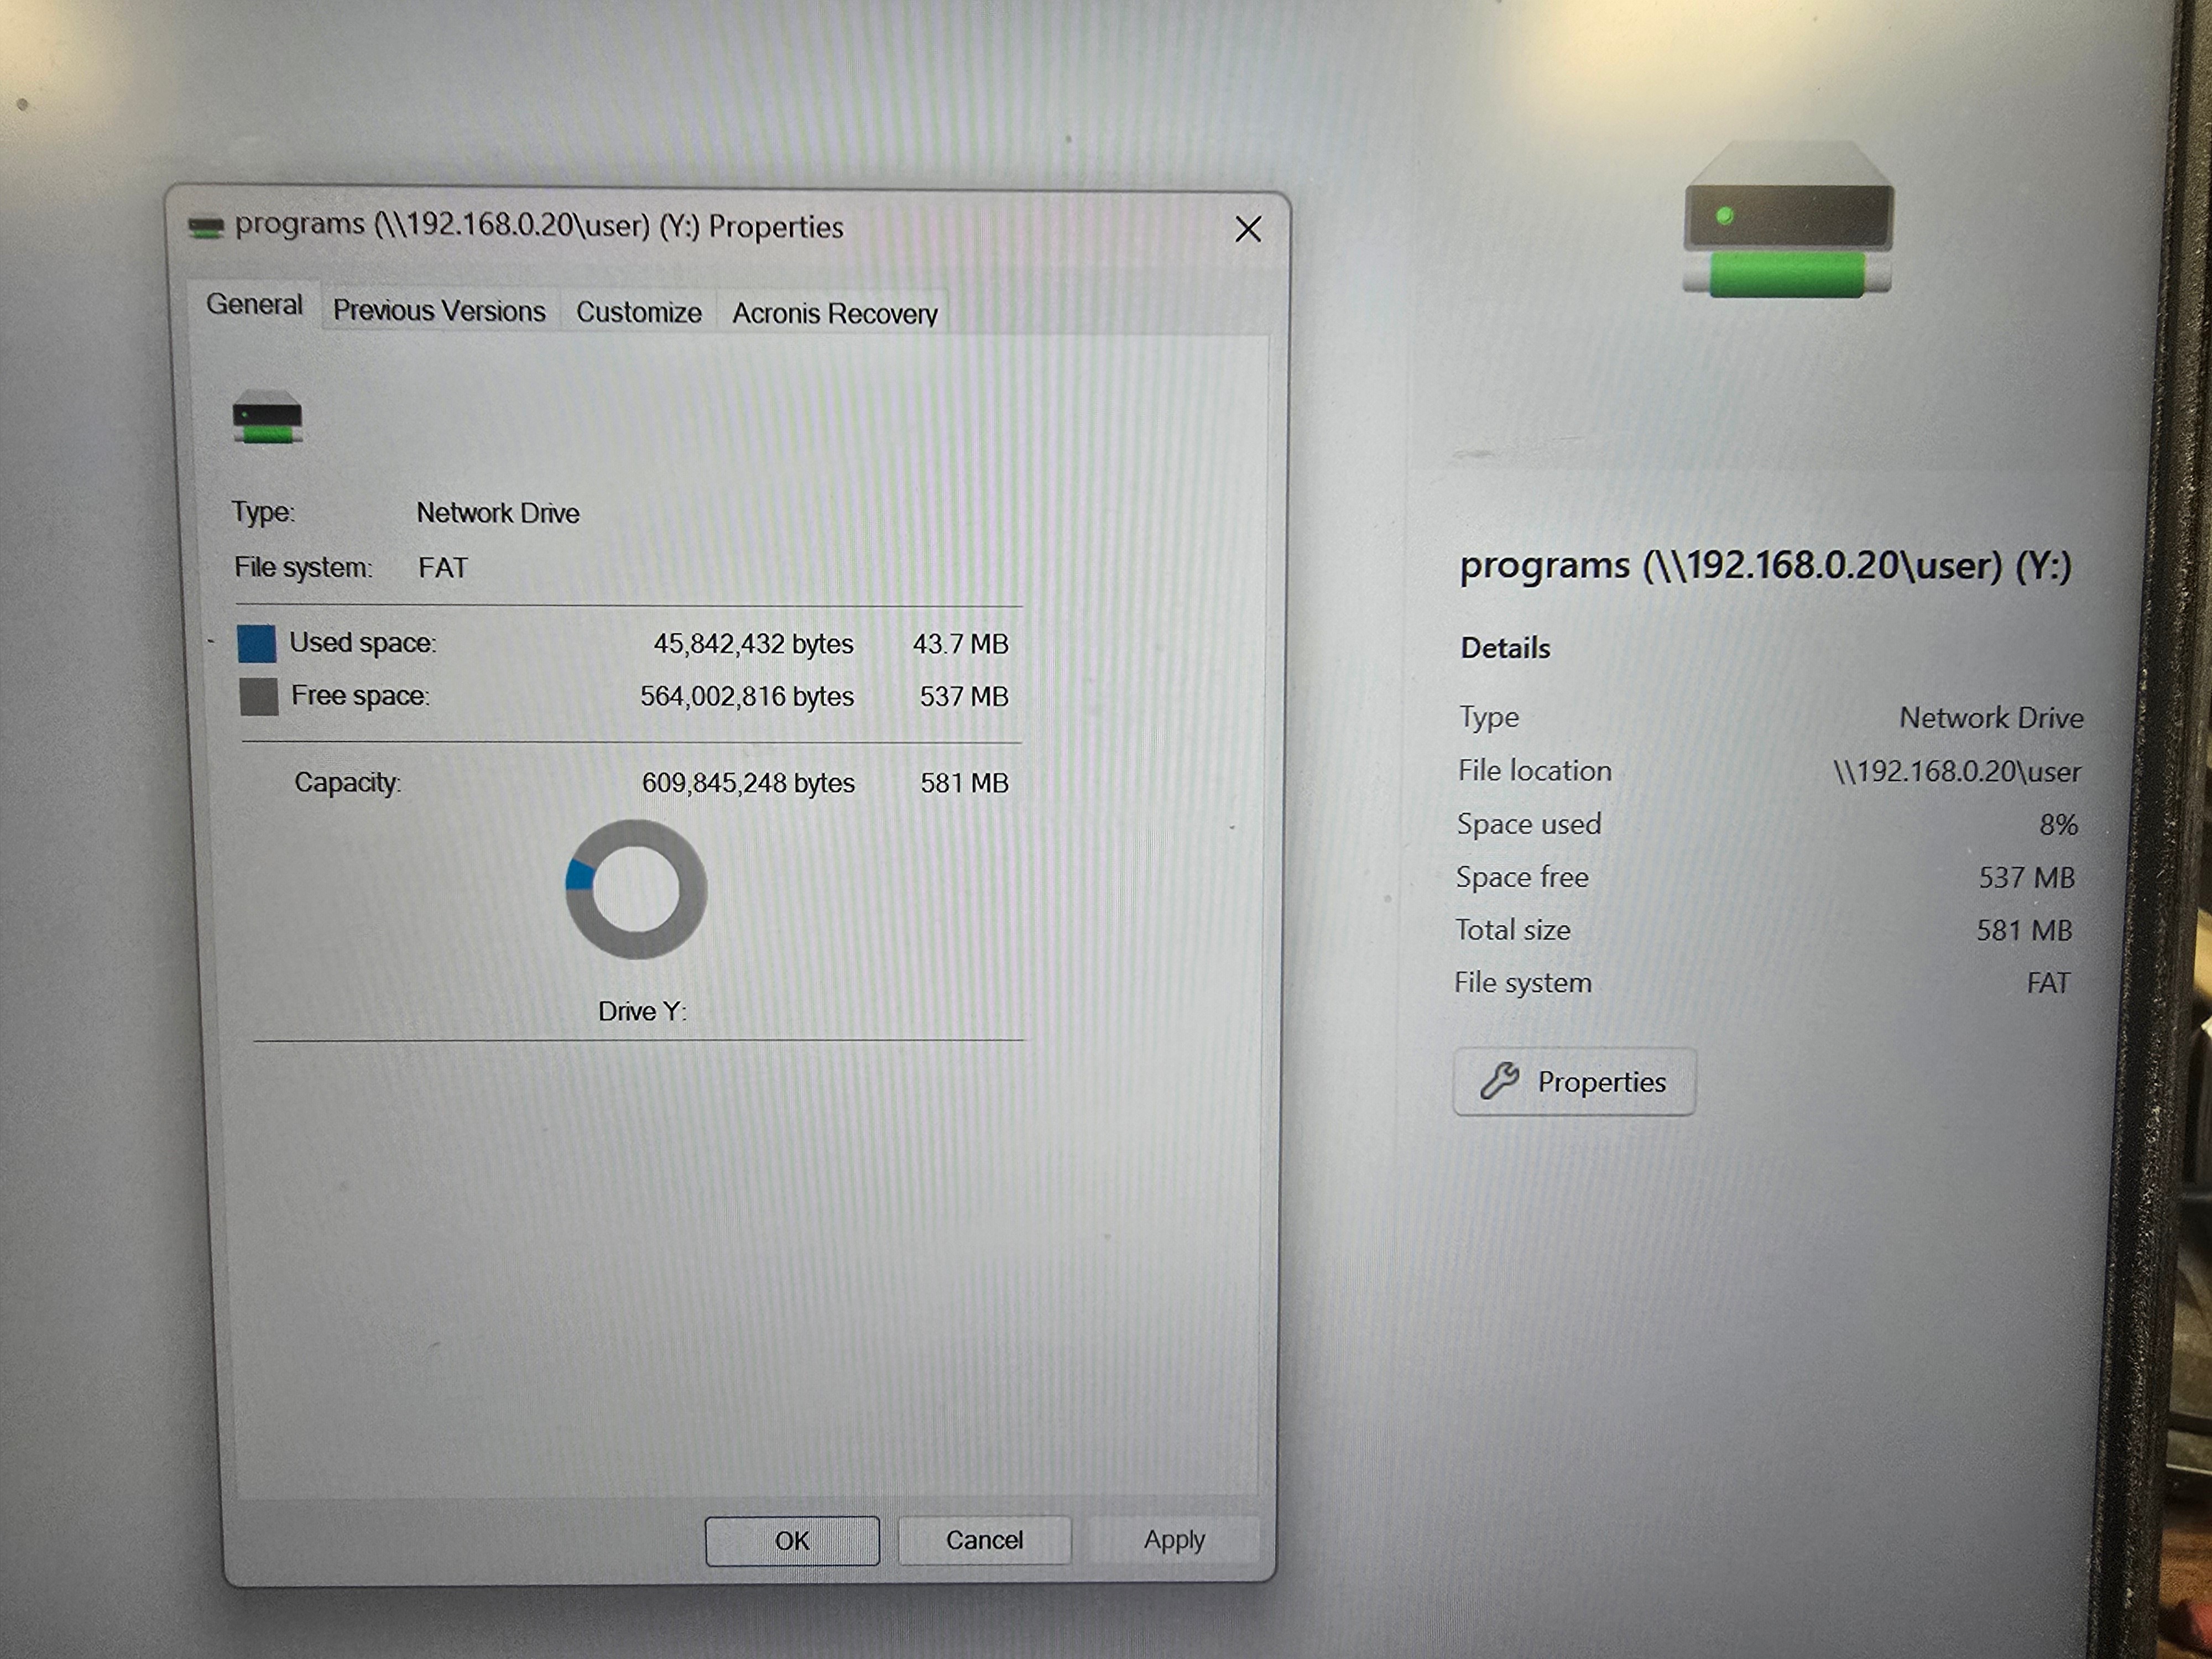Screen dimensions: 2212x1659
Task: Switch to the Previous Versions tab
Action: (x=439, y=311)
